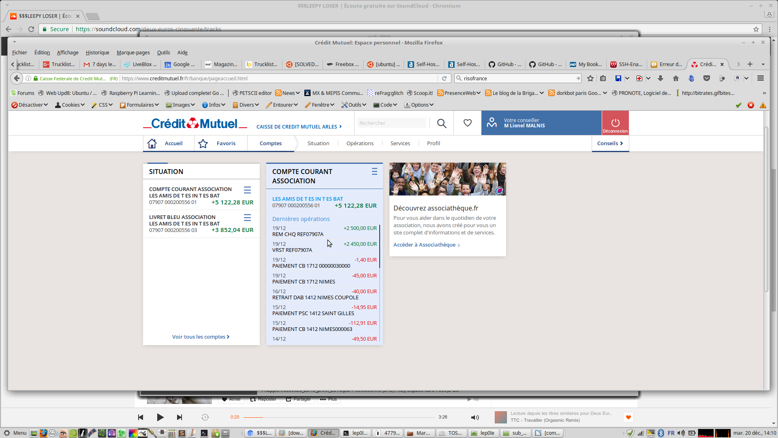Open menu for Livret Bleu Association account
The image size is (778, 438).
pos(247,218)
